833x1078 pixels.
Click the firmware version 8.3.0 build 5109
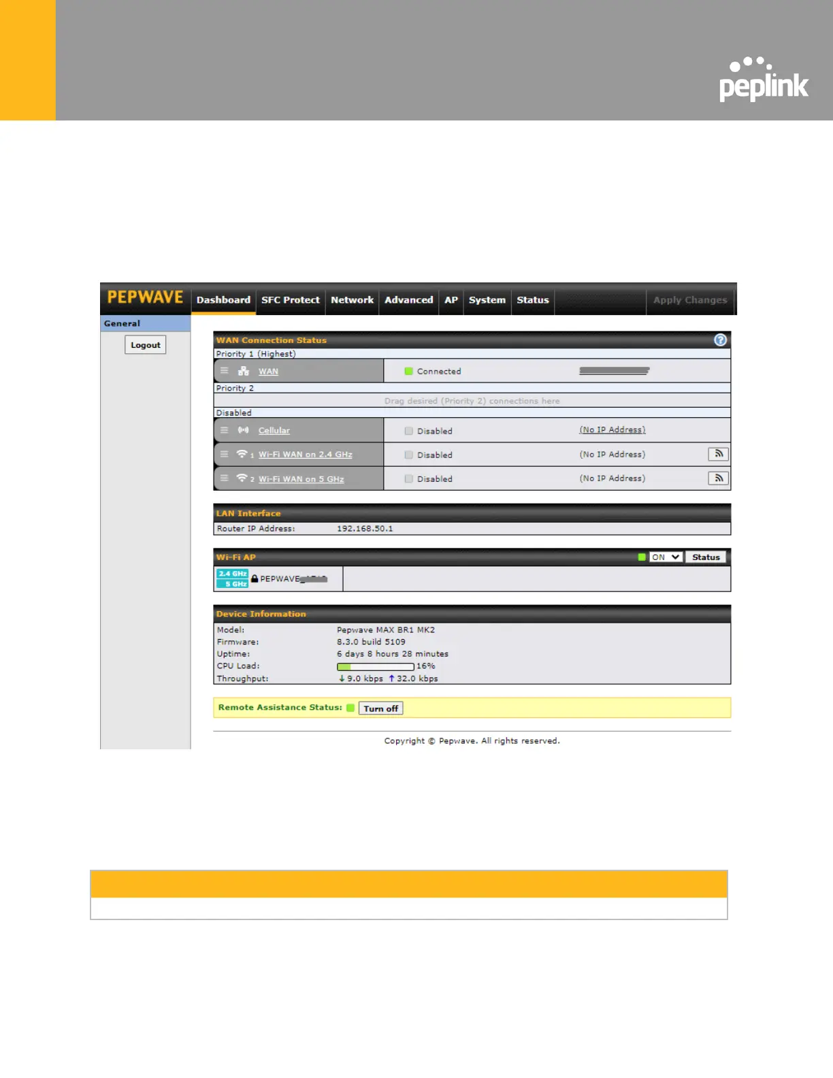pos(371,642)
